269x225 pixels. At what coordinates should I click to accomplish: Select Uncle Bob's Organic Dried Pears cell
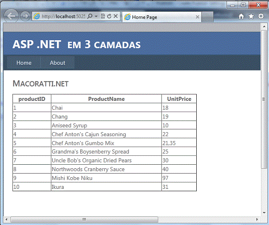tap(106, 160)
